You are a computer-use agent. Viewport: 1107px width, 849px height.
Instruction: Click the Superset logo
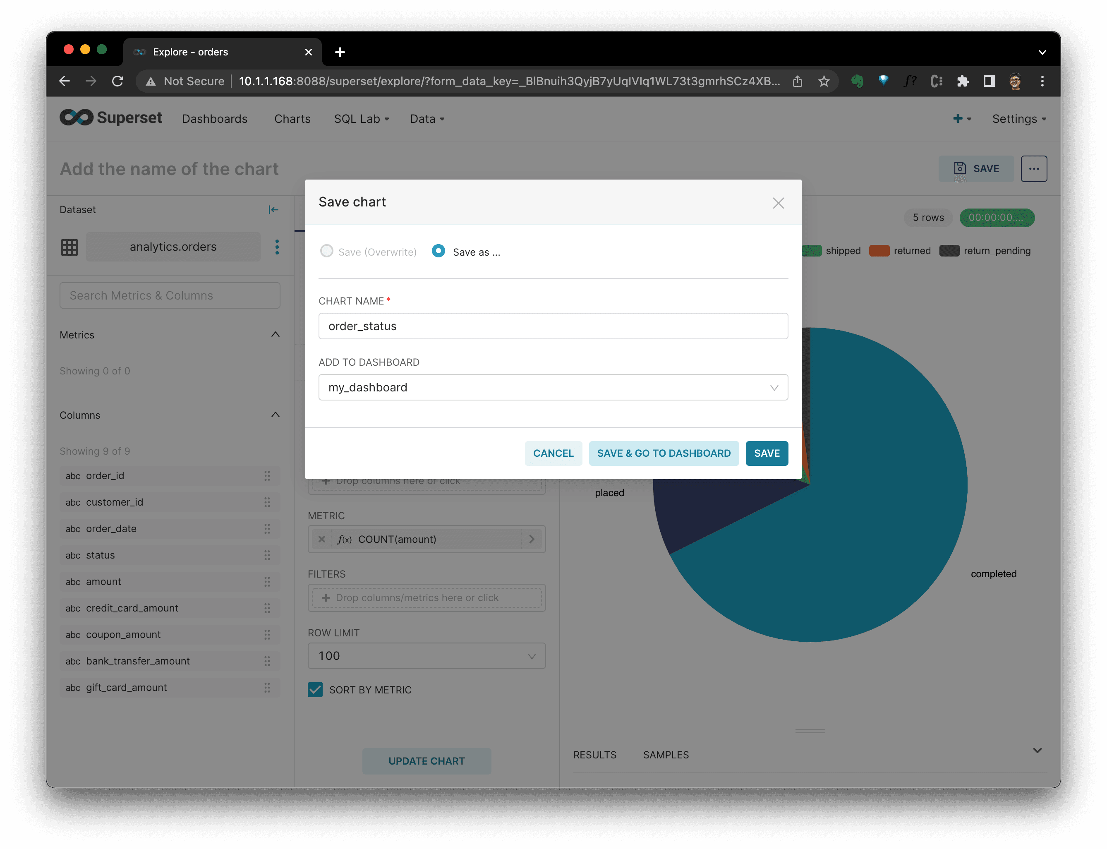point(111,118)
